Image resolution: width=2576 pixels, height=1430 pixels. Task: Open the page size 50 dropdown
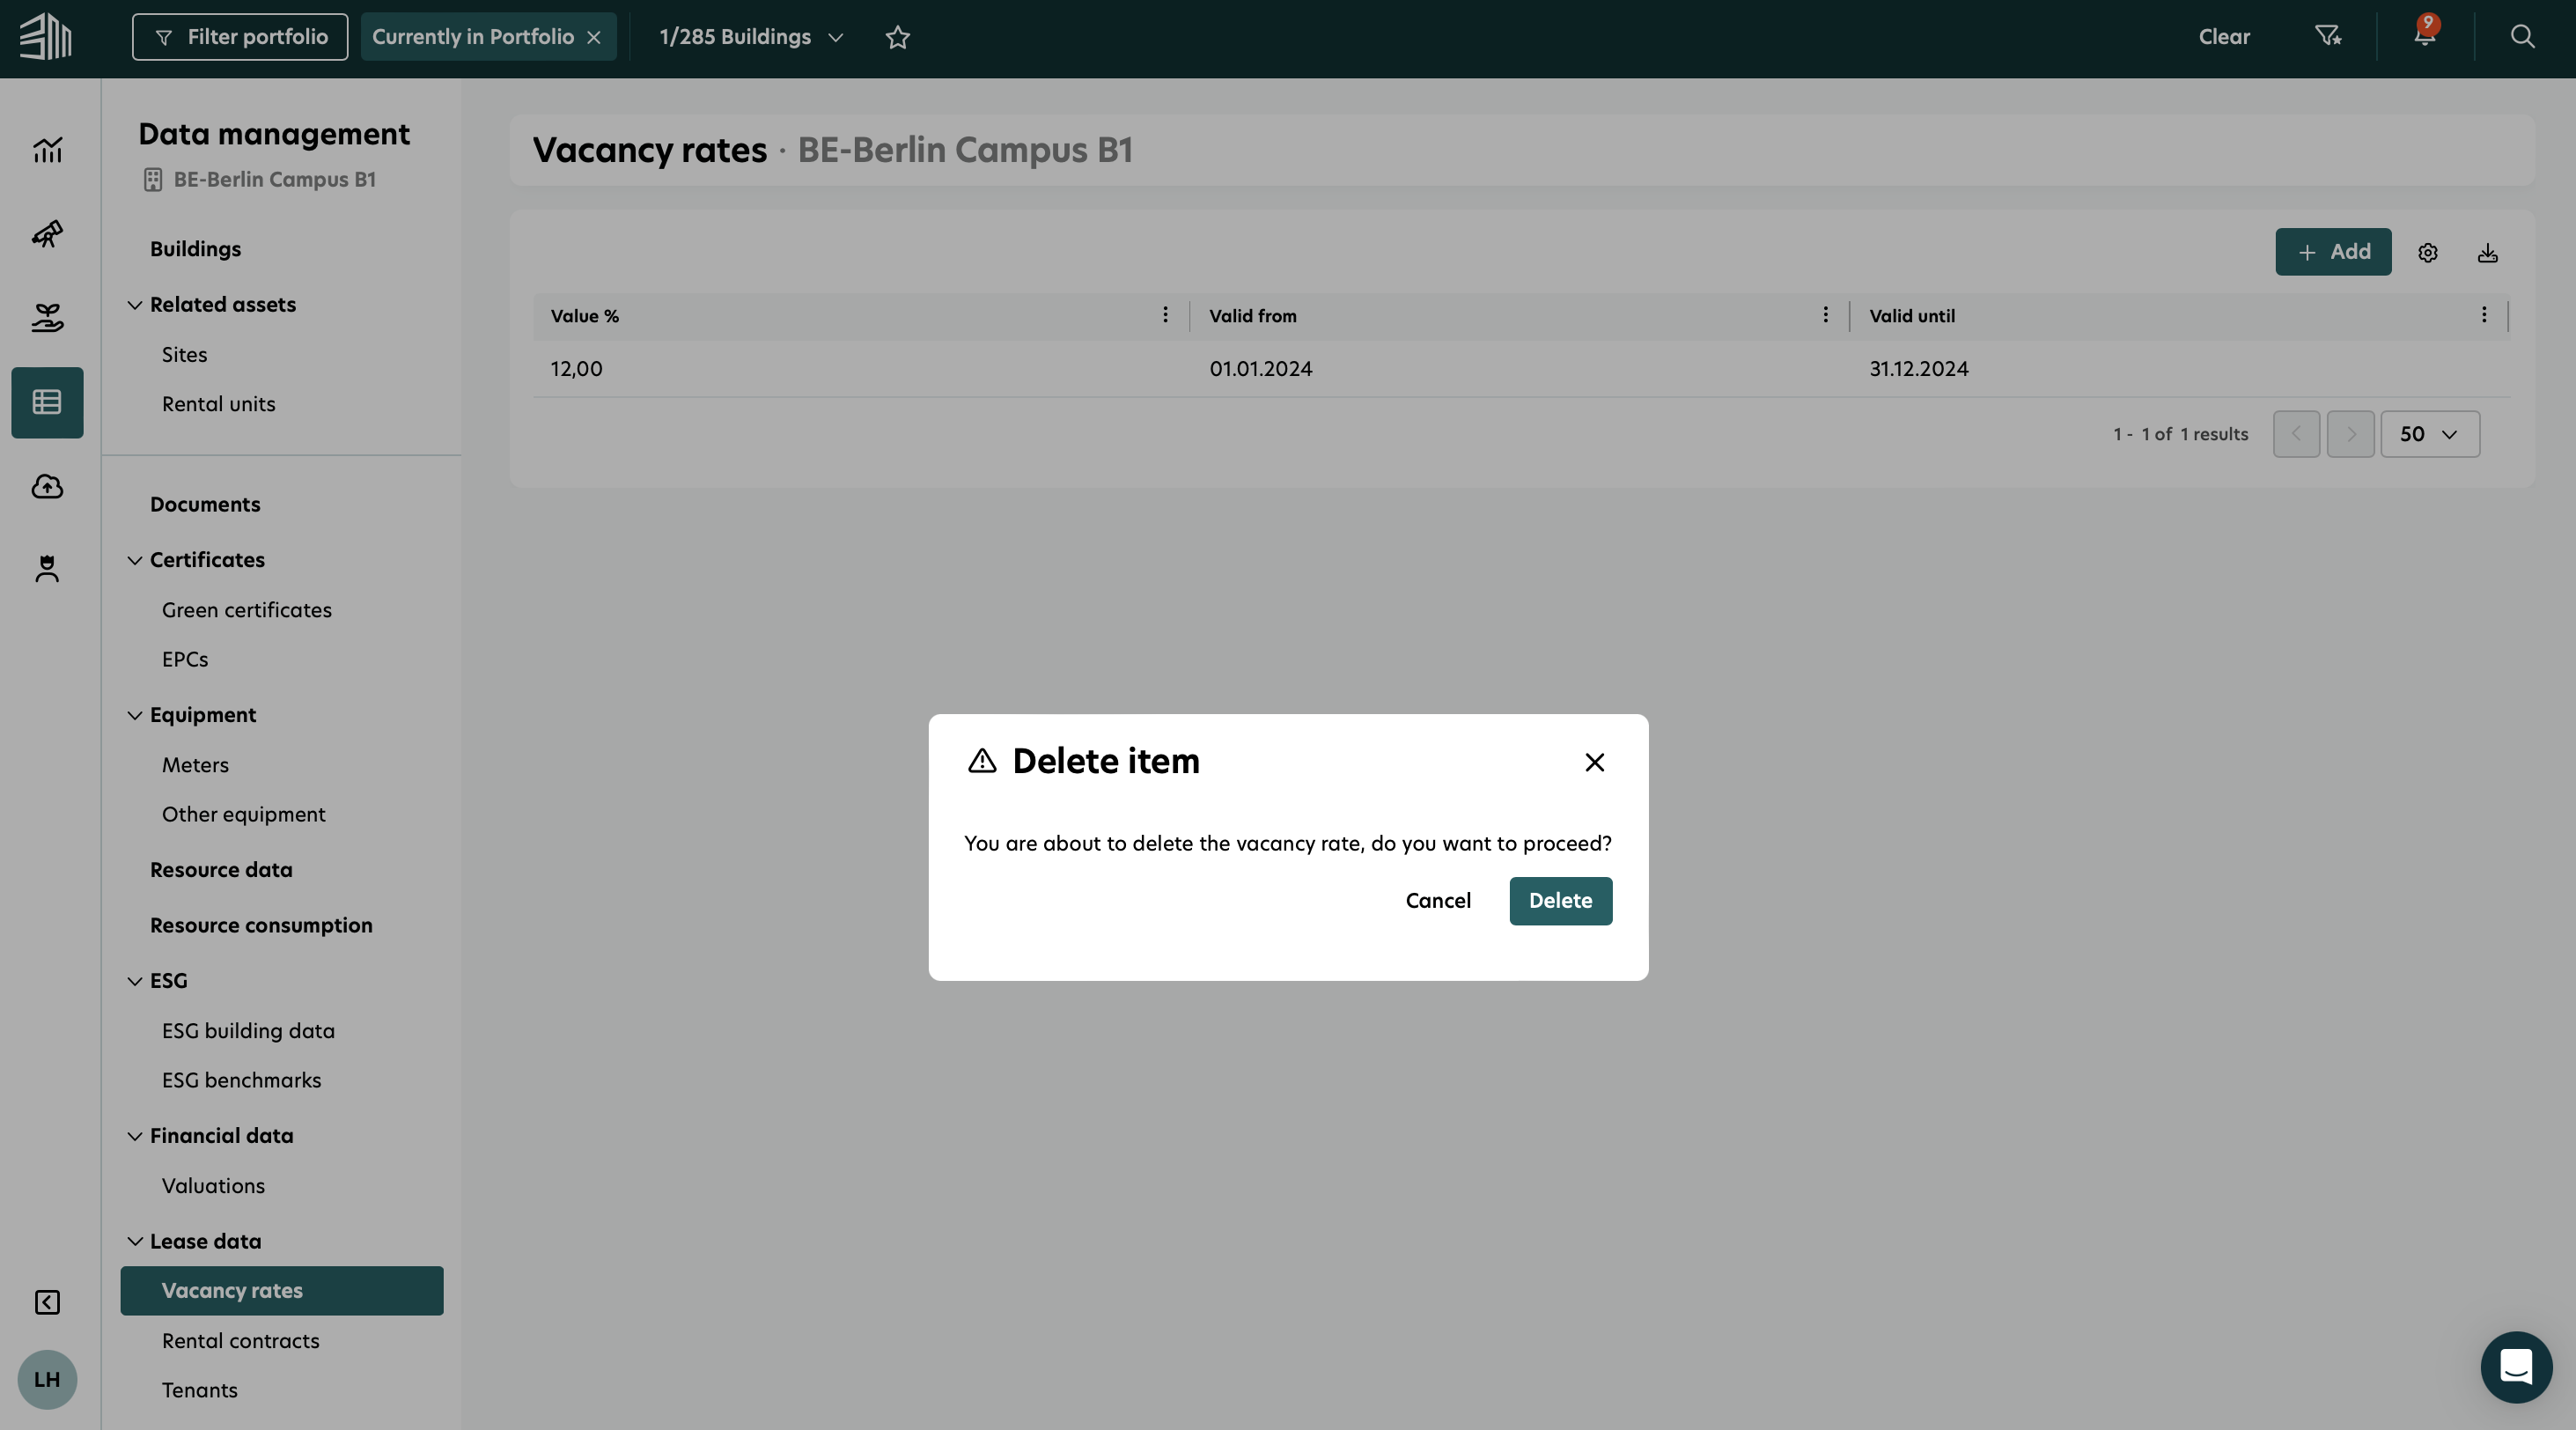[2429, 434]
